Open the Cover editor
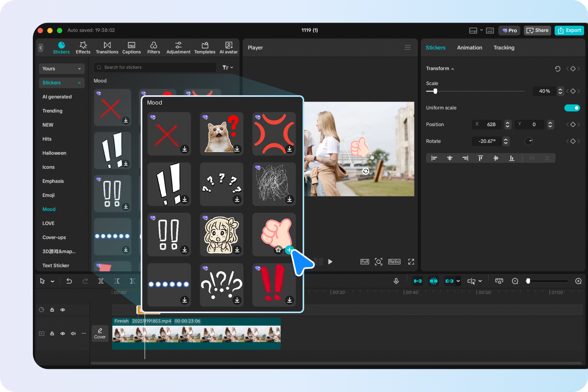This screenshot has height=392, width=588. pos(100,333)
